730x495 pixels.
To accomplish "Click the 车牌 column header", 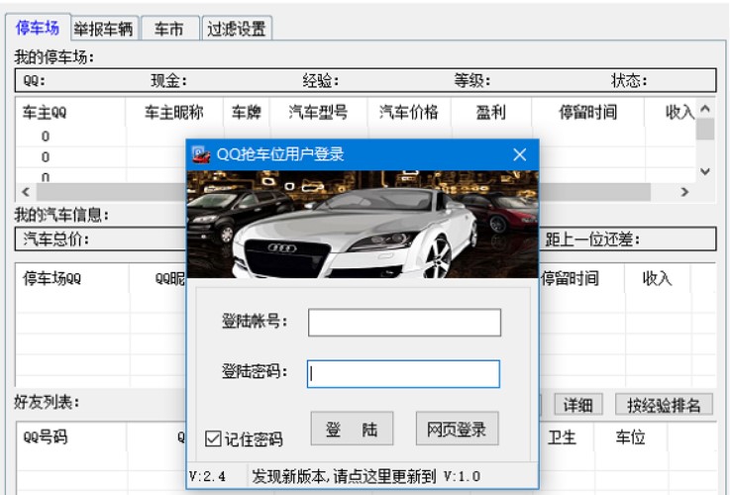I will pos(247,112).
